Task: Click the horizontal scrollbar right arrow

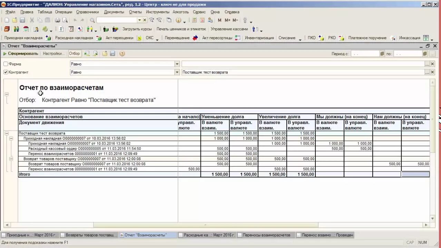Action: coord(427,225)
